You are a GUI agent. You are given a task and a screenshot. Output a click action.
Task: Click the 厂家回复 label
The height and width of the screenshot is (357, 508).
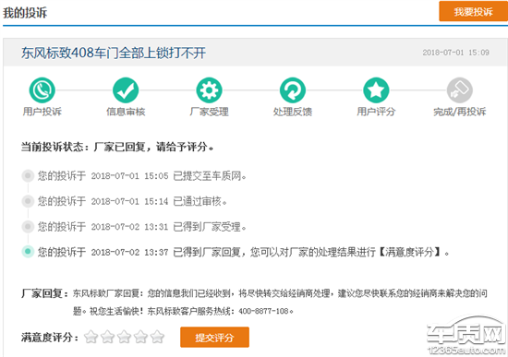tap(44, 293)
